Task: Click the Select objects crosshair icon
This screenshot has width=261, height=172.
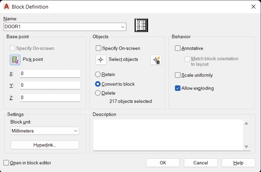Action: 101,60
